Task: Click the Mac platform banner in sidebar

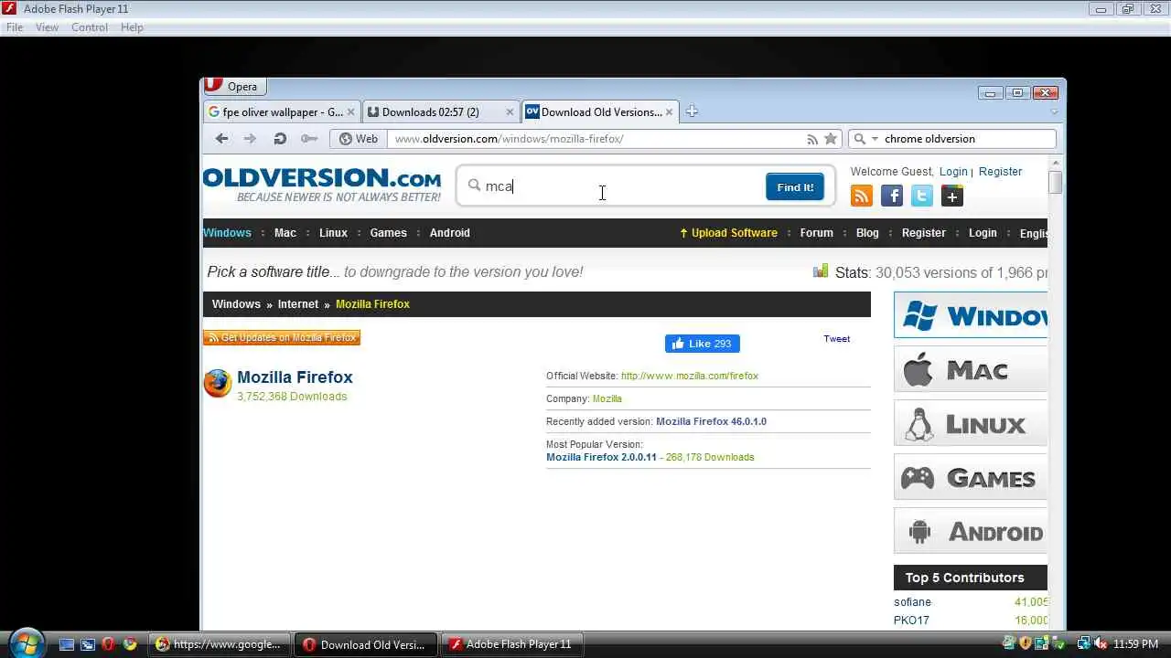Action: [x=971, y=369]
